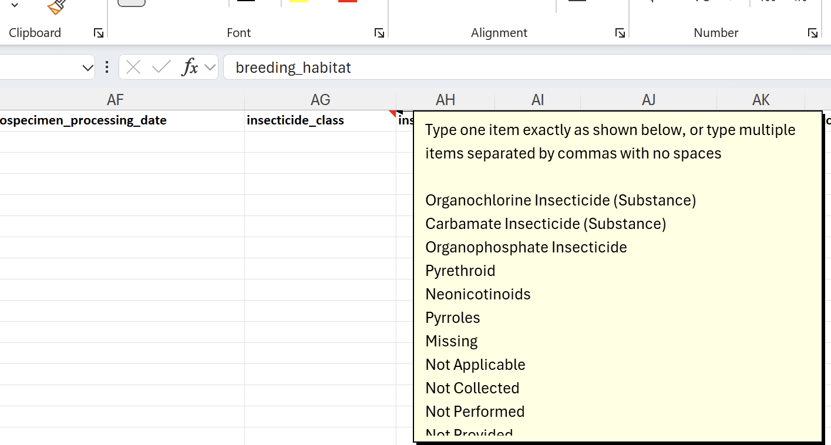This screenshot has height=445, width=831.
Task: Open the Number format dialog launcher
Action: pos(813,33)
